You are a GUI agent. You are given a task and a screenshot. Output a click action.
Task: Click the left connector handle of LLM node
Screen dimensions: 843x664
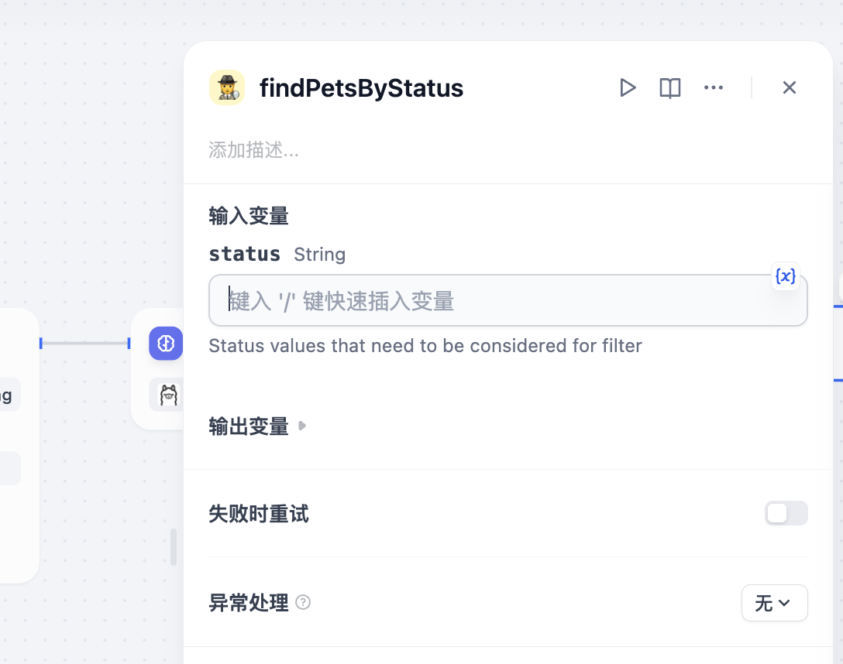click(x=130, y=343)
